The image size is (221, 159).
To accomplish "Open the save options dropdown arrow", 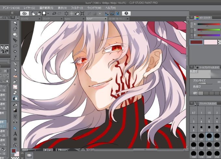I will (48, 14).
